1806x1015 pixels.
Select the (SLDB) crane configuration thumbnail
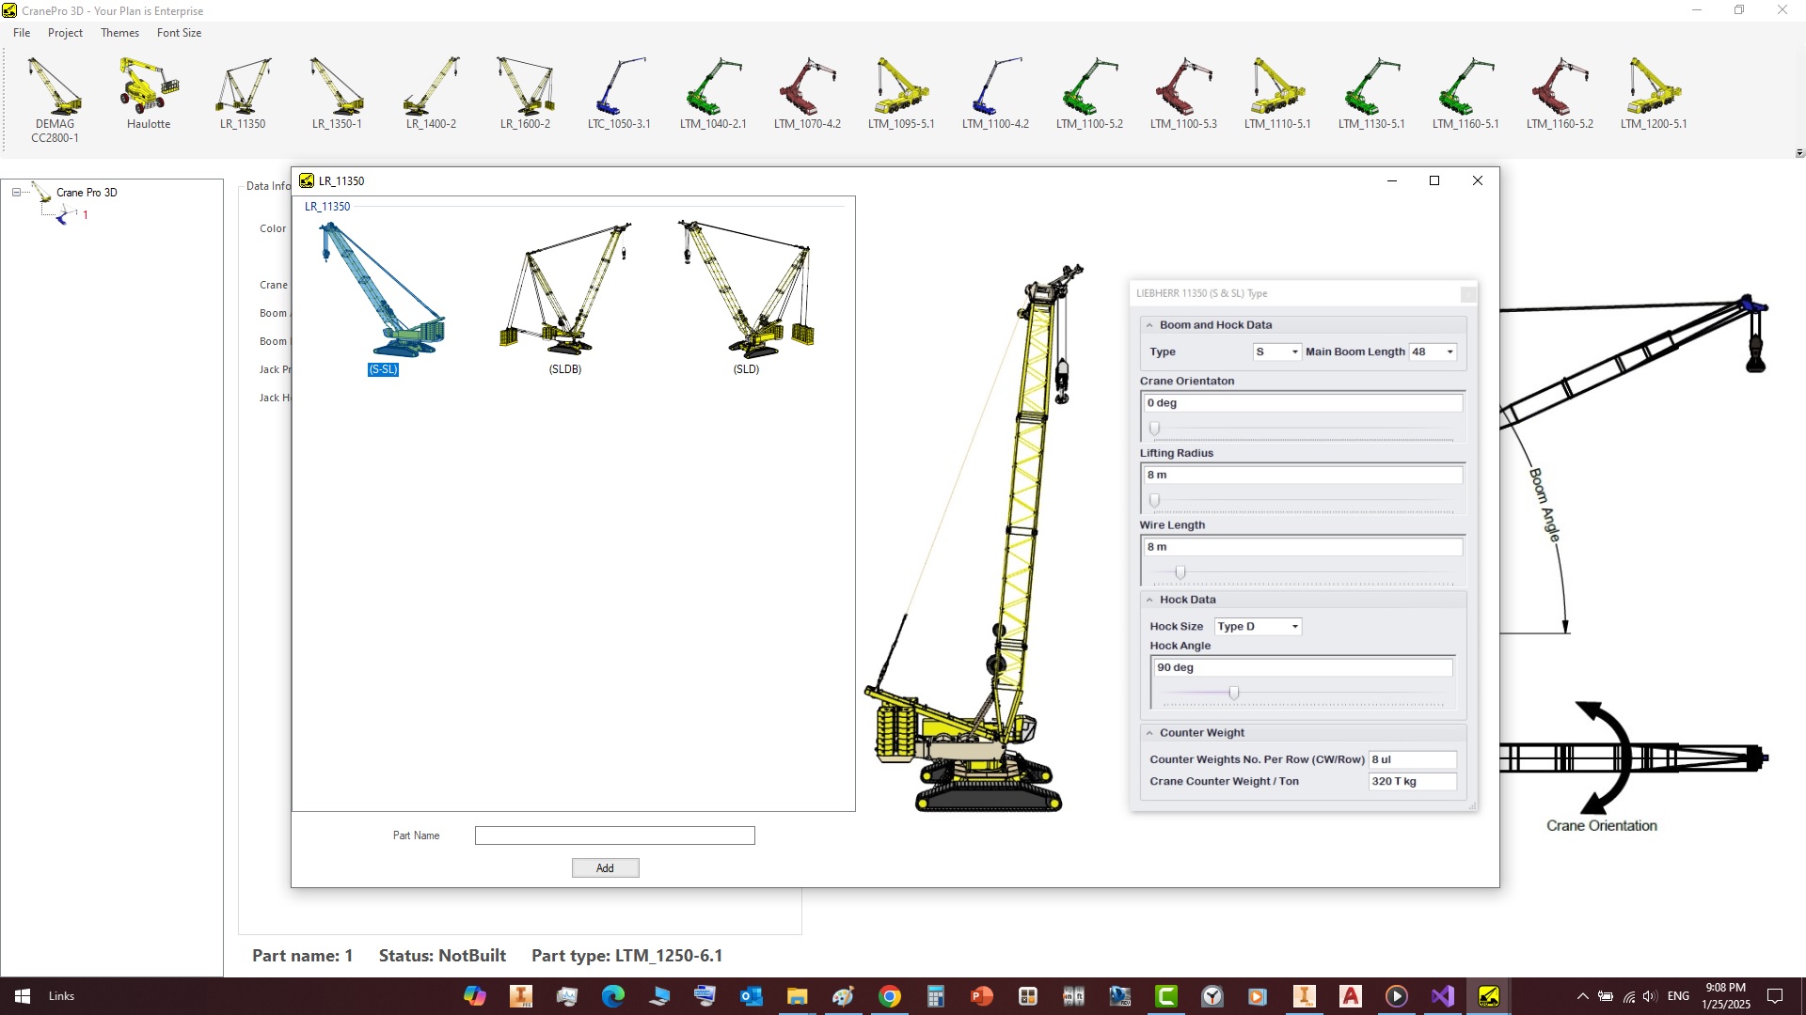click(564, 289)
